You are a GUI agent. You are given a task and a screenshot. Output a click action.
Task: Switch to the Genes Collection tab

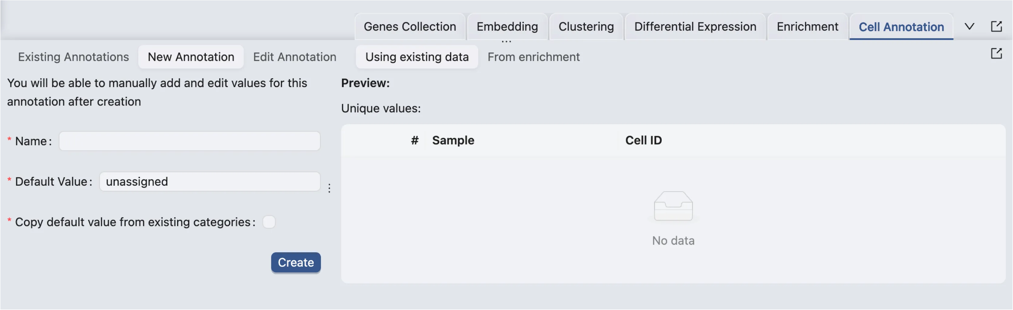[410, 27]
